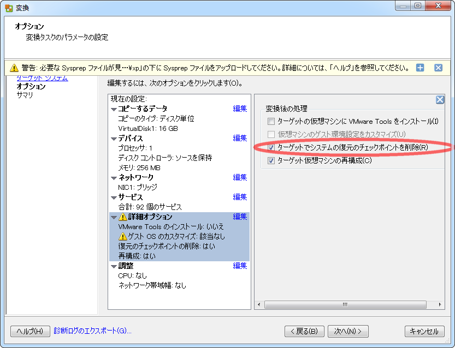Collapse the 調整 section
Image resolution: width=455 pixels, height=348 pixels.
[114, 266]
